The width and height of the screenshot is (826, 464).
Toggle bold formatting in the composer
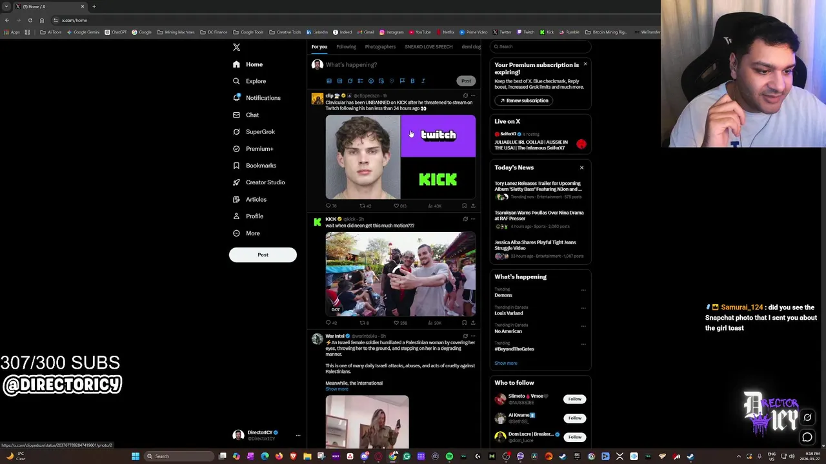412,81
